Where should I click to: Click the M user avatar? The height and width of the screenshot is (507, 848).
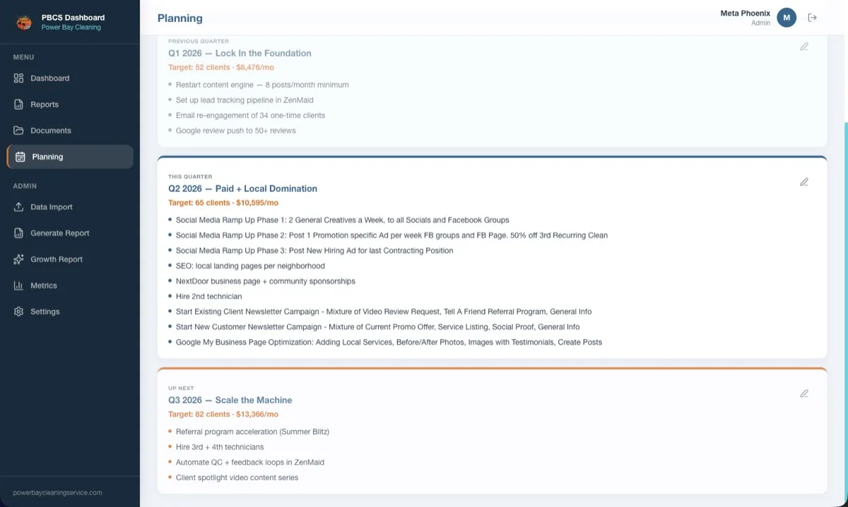pos(787,18)
